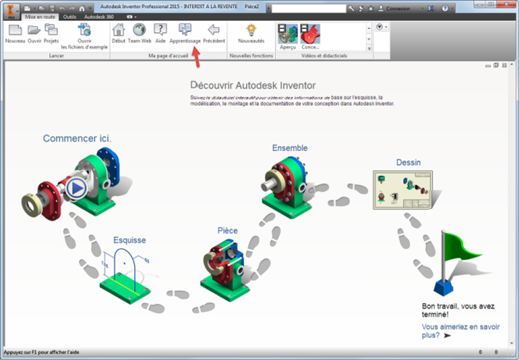Click the Nouvelles fonctions panel label
The width and height of the screenshot is (519, 360).
pyautogui.click(x=251, y=56)
